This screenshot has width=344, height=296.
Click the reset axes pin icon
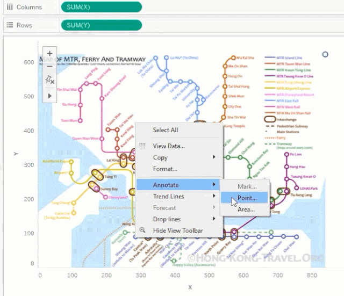point(50,80)
